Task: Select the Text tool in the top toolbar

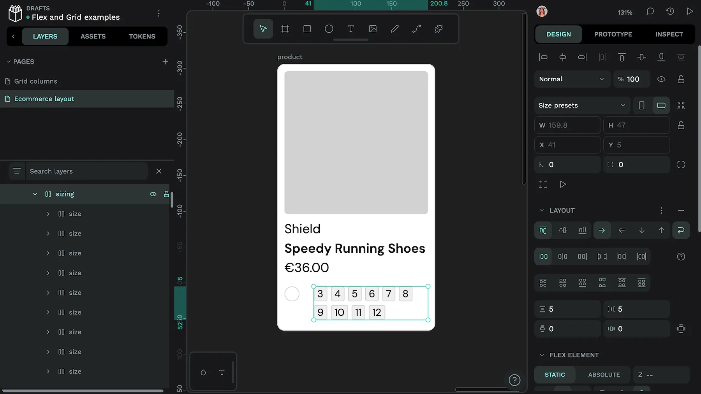Action: coord(351,29)
